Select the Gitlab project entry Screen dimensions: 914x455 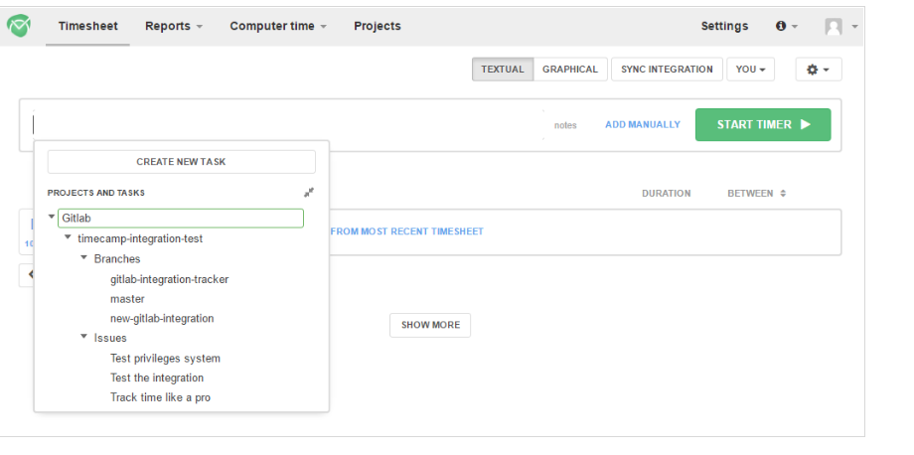[x=181, y=219]
